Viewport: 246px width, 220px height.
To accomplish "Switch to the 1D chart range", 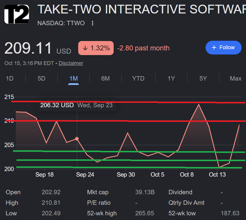I will [x=10, y=78].
